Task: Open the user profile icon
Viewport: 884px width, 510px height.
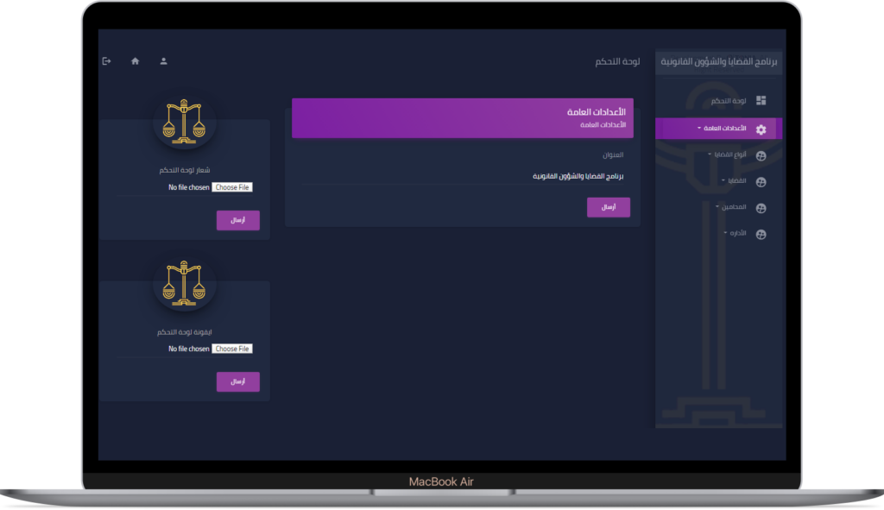Action: coord(163,61)
